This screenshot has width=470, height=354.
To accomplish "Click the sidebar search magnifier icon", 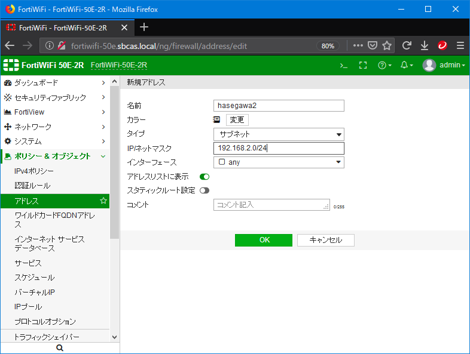I will (60, 347).
